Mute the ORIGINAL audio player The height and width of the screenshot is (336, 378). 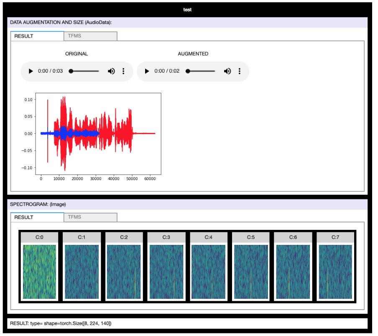point(111,71)
